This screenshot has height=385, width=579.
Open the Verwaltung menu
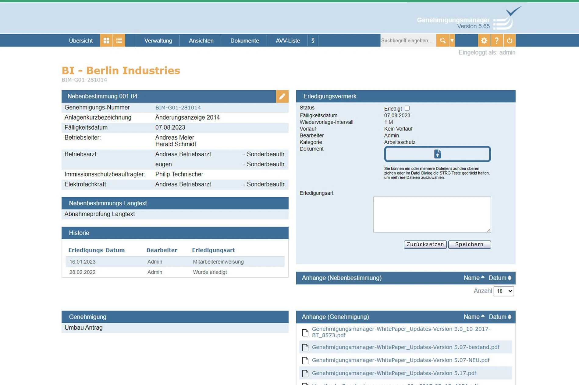point(158,40)
